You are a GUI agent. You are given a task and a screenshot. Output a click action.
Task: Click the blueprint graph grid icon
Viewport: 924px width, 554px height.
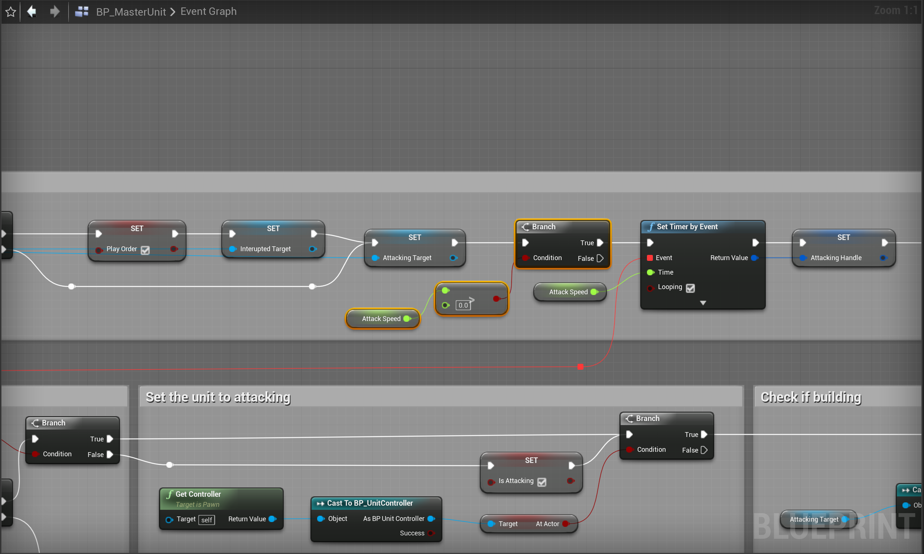[x=81, y=12]
